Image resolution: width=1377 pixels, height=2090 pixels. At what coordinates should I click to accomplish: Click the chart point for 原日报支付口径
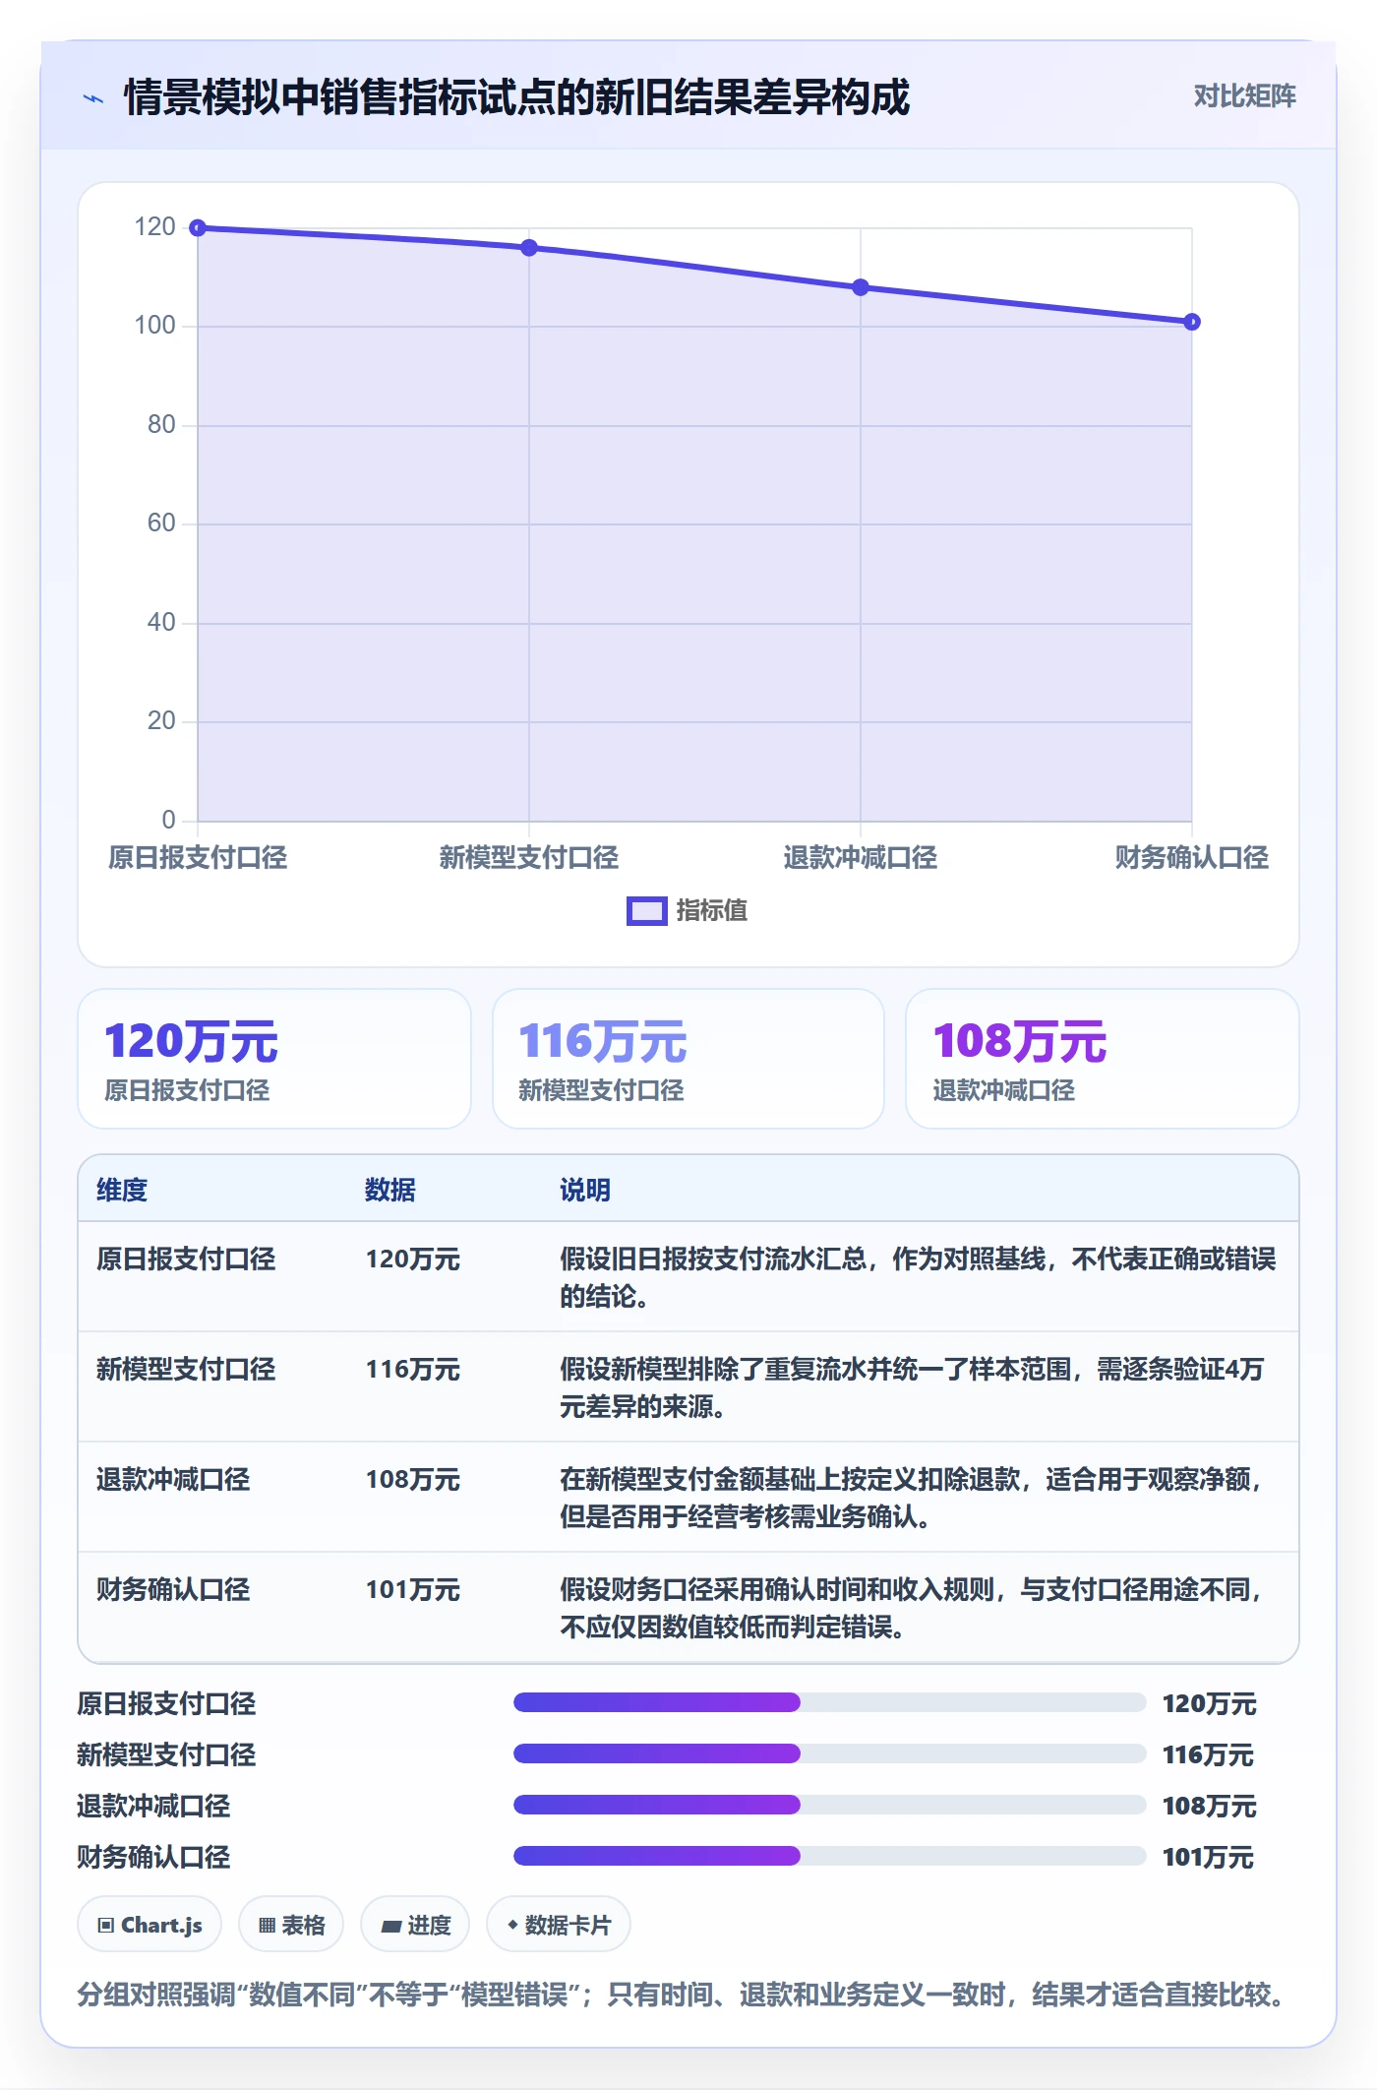click(x=198, y=228)
